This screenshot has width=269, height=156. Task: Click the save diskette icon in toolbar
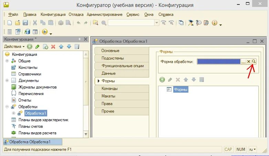(x=25, y=23)
